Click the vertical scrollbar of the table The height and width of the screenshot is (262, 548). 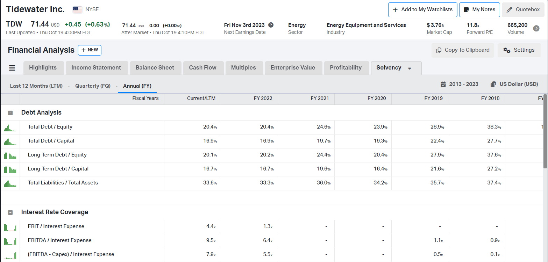coord(545,133)
